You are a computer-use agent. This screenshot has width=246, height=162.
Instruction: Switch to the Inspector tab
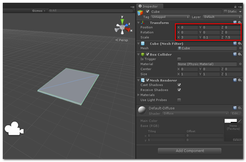(150, 6)
